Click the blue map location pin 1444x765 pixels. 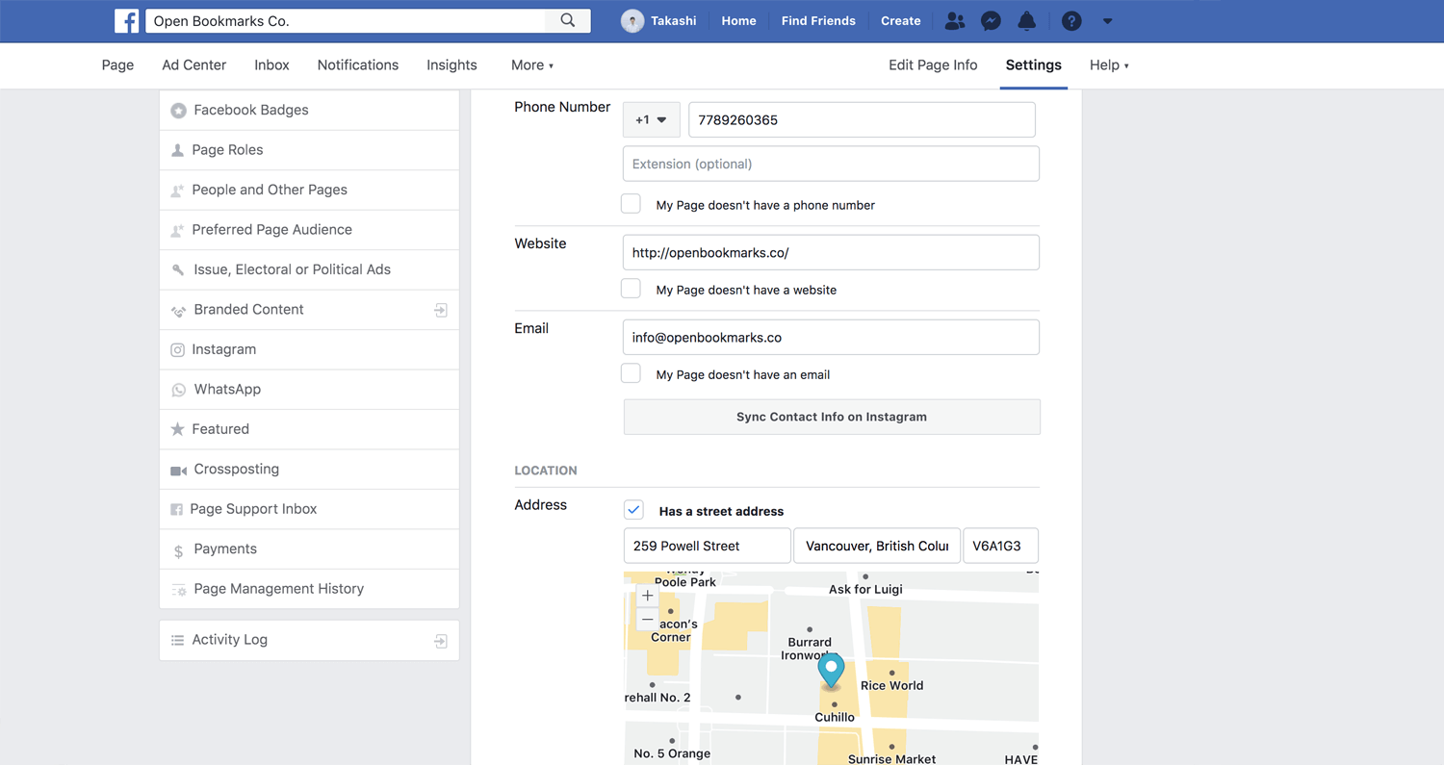[831, 671]
